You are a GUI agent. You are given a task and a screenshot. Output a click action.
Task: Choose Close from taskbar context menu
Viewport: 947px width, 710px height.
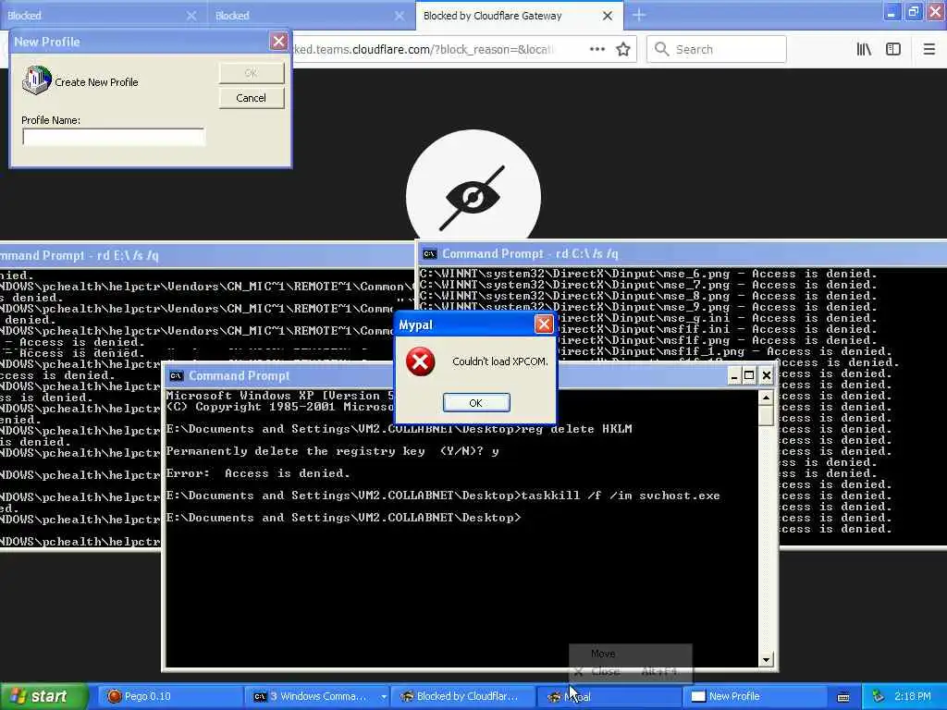pyautogui.click(x=631, y=671)
